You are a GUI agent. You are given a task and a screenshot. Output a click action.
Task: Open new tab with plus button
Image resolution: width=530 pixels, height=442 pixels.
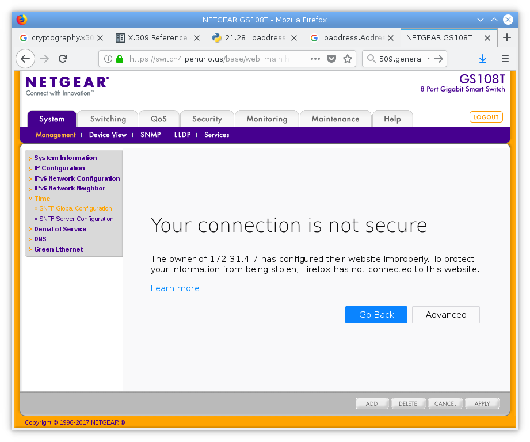pos(506,37)
